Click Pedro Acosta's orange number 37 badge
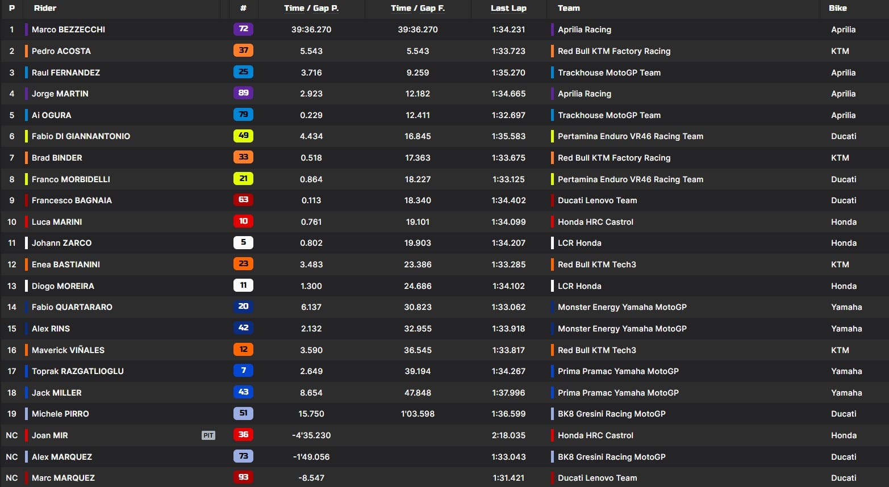This screenshot has width=889, height=487. click(x=243, y=51)
